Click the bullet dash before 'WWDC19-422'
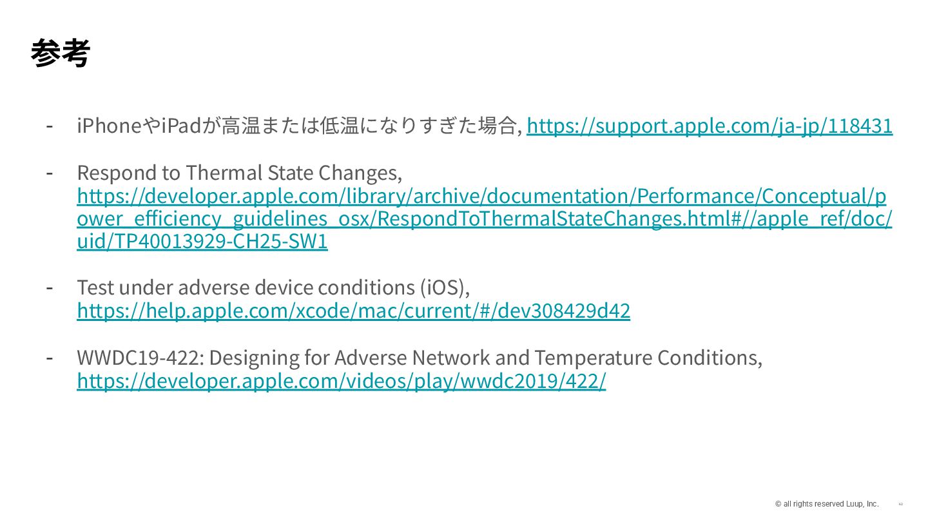The height and width of the screenshot is (522, 928). pyautogui.click(x=49, y=356)
